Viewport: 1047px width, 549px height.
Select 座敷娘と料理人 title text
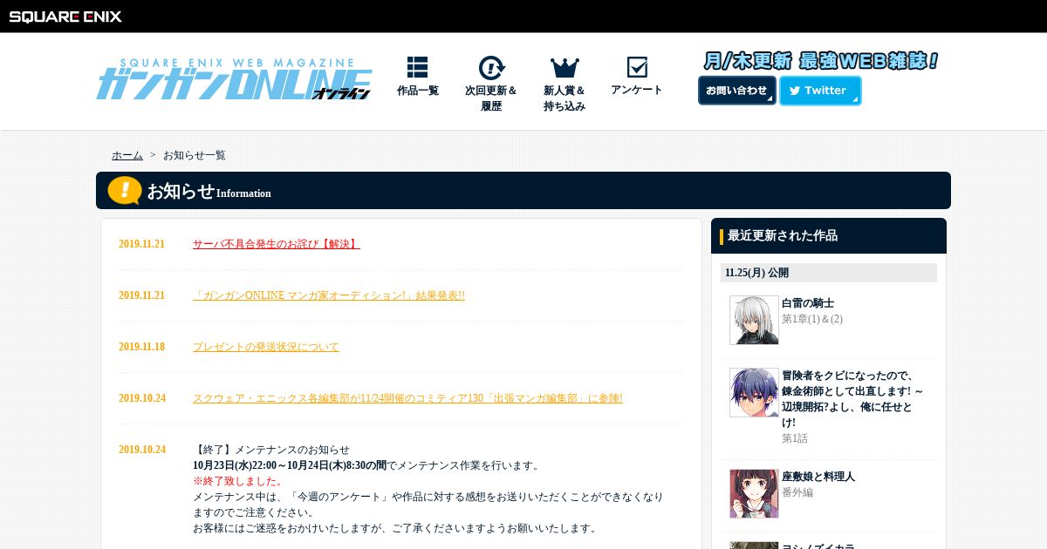(x=818, y=477)
